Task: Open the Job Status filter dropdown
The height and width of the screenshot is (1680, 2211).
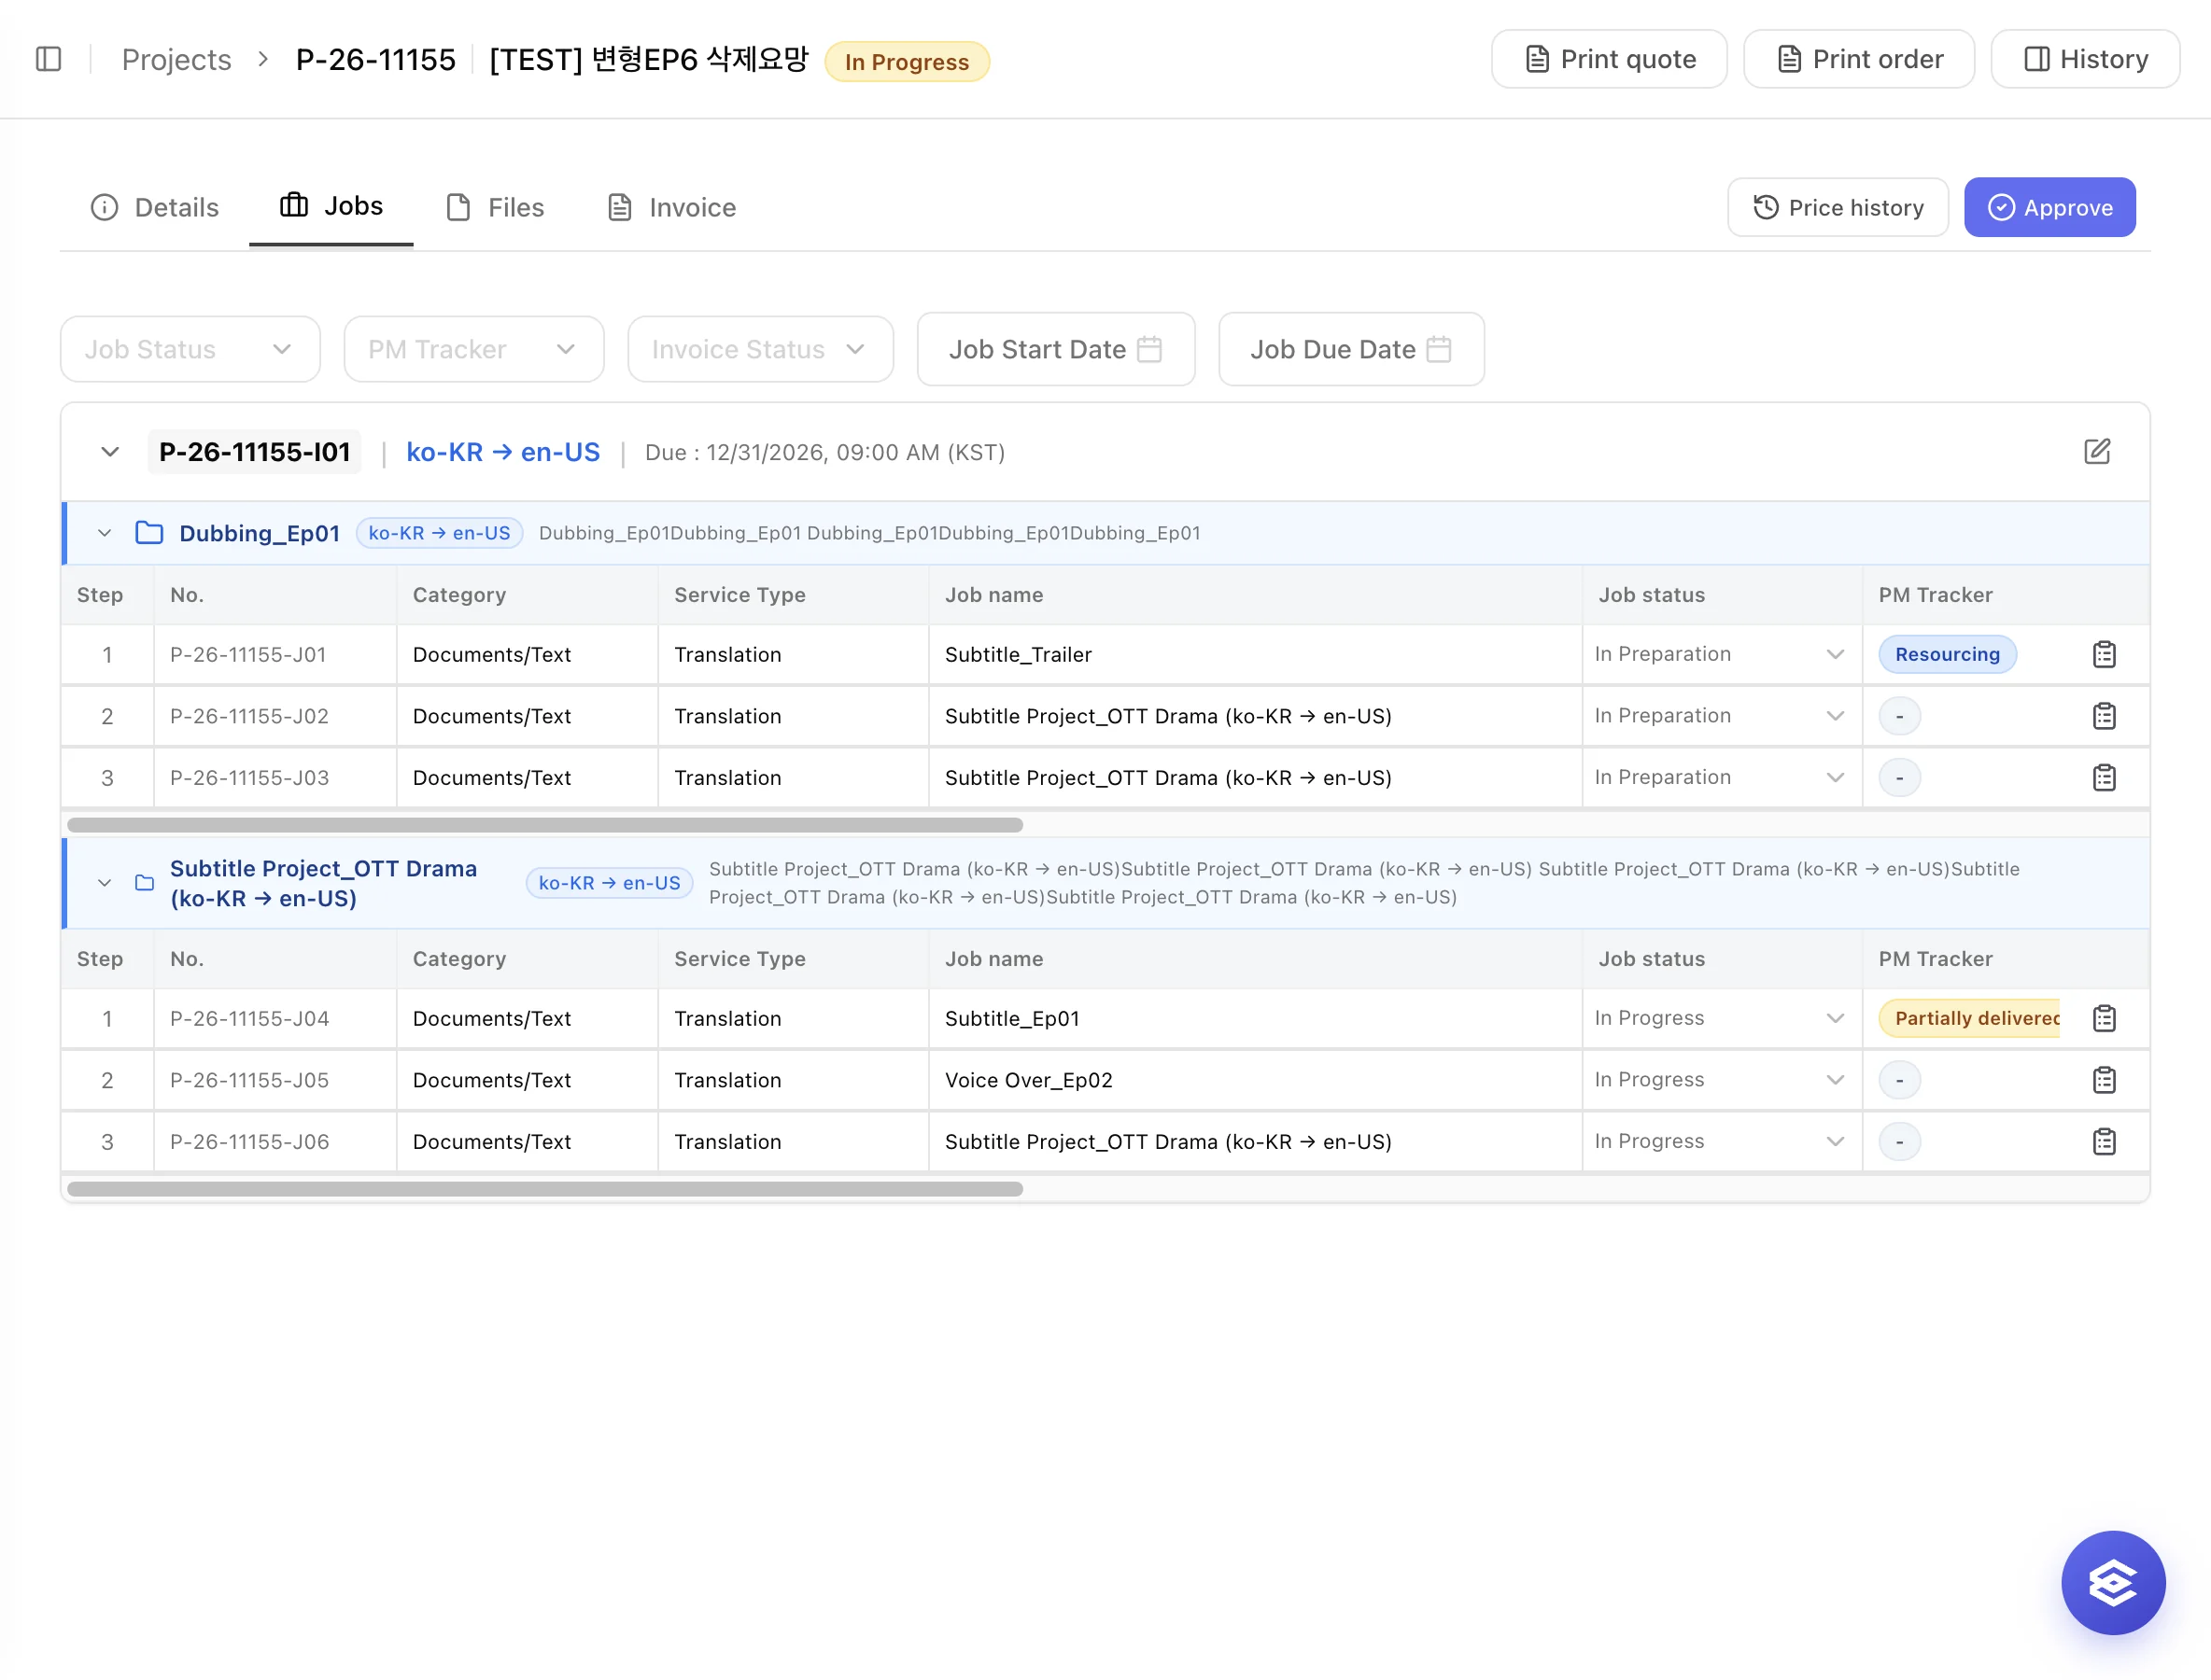Action: coord(190,349)
